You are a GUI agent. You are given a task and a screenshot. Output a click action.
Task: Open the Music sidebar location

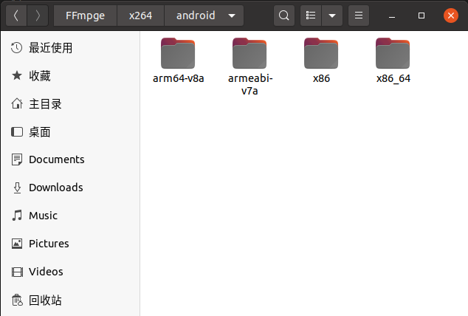(43, 216)
